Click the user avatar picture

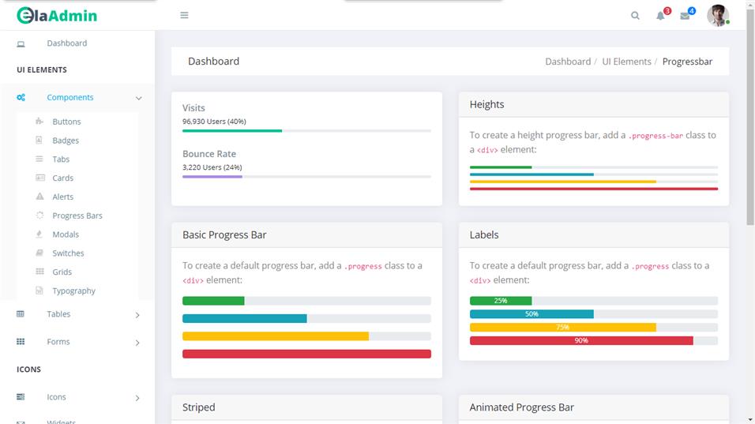point(717,16)
